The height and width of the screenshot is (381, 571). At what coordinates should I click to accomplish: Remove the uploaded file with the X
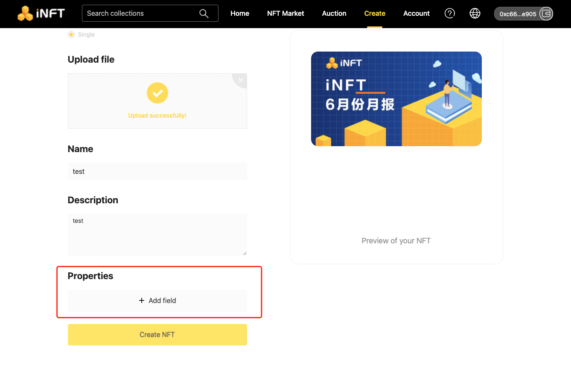(x=241, y=80)
